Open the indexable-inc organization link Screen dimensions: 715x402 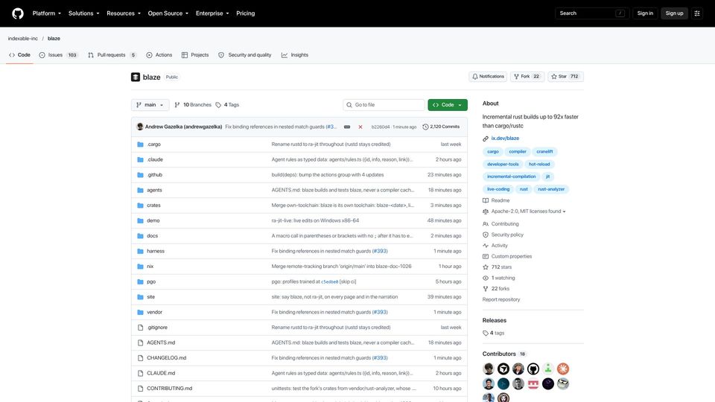tap(23, 38)
